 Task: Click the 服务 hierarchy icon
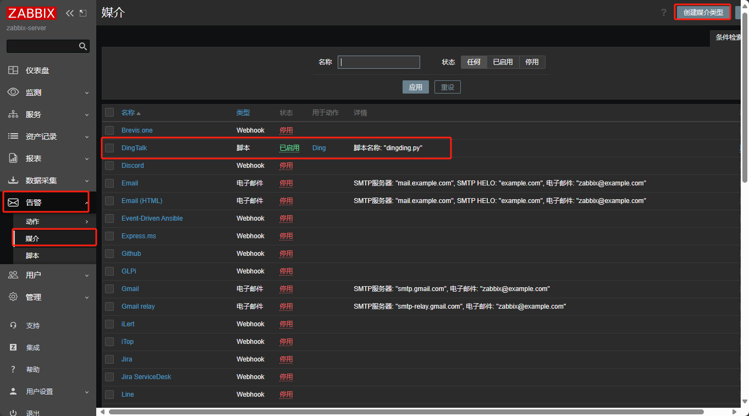(x=13, y=114)
